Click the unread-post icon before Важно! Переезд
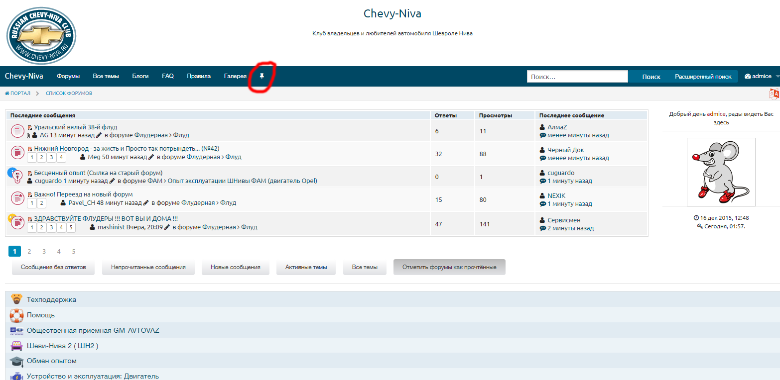Screen dimensions: 780x380 [x=30, y=194]
